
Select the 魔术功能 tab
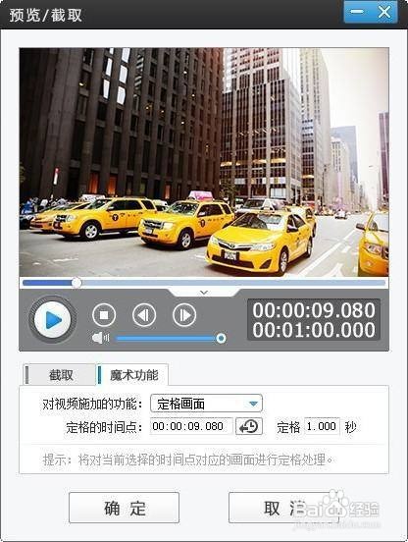tap(133, 375)
